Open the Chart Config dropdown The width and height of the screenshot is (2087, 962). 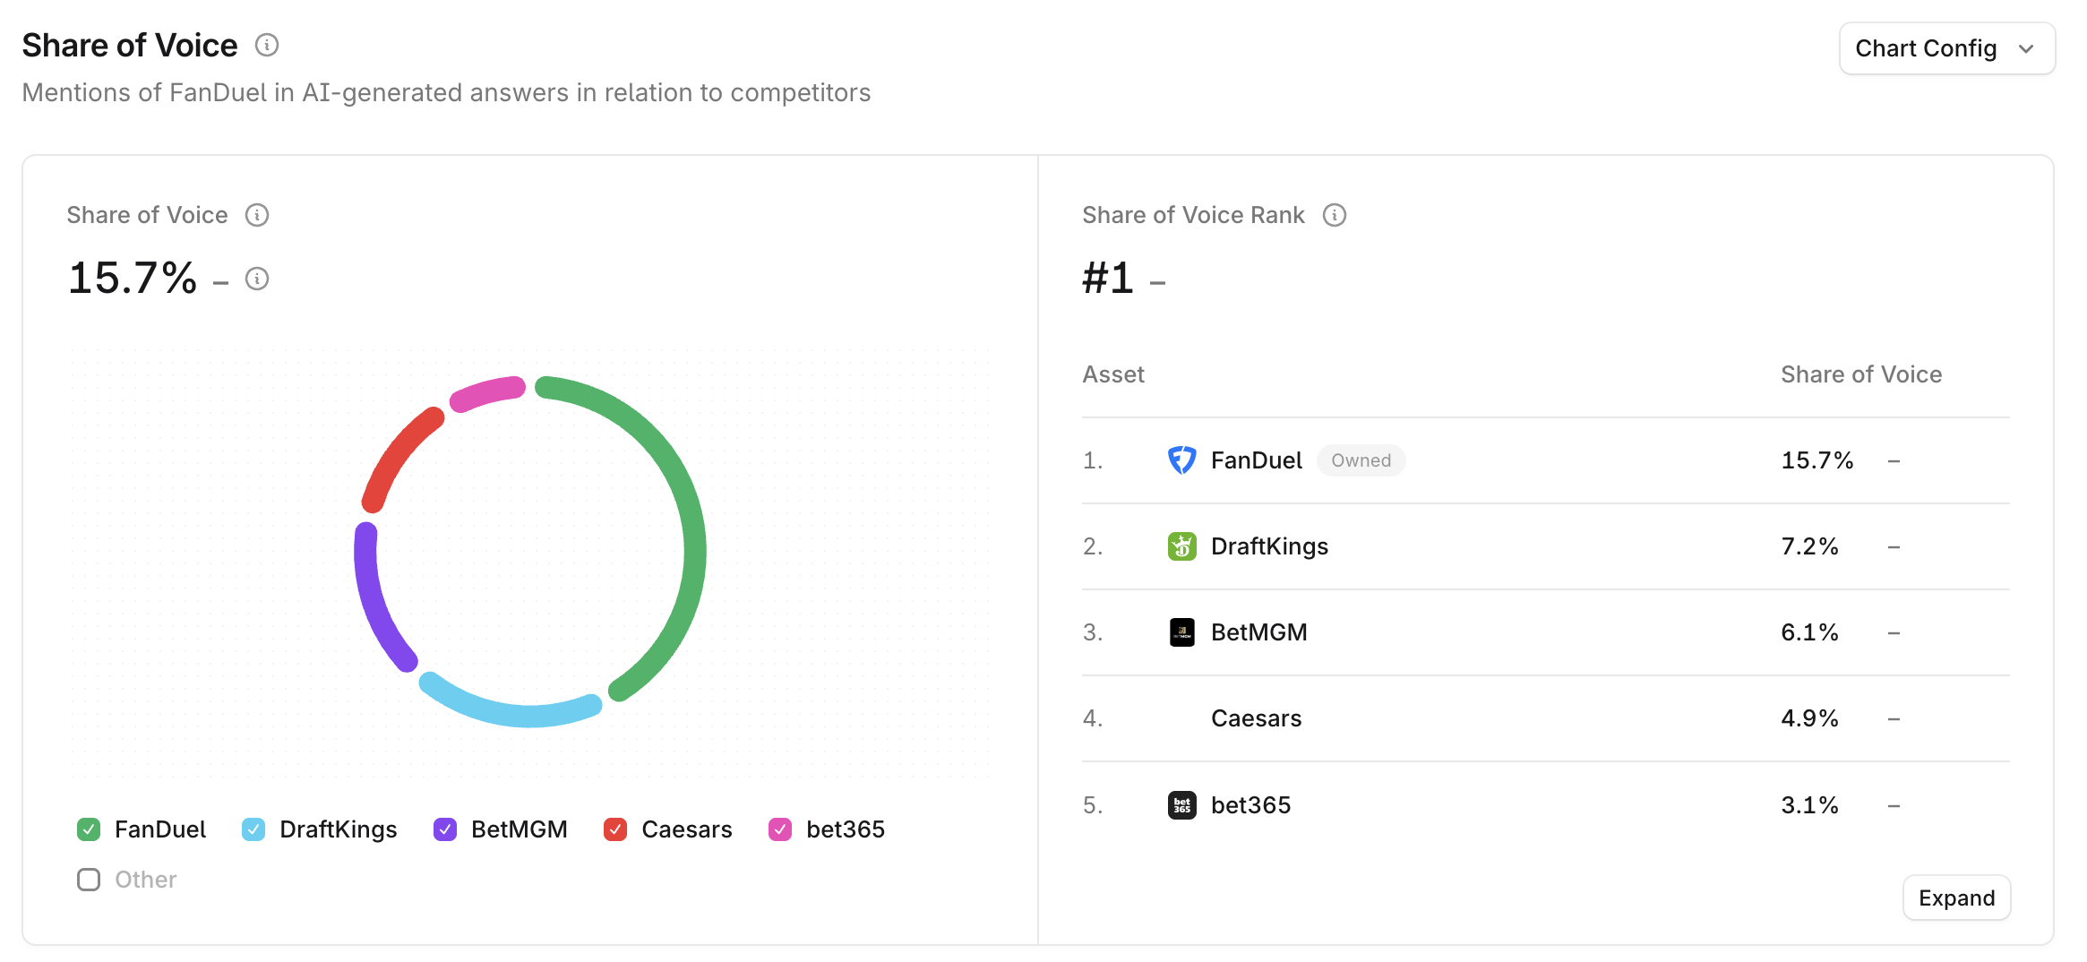click(1946, 48)
